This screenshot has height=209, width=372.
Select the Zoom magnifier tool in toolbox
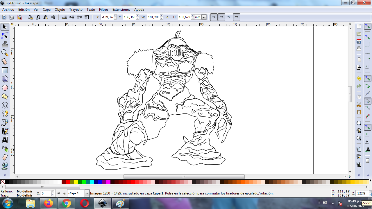[x=5, y=53]
